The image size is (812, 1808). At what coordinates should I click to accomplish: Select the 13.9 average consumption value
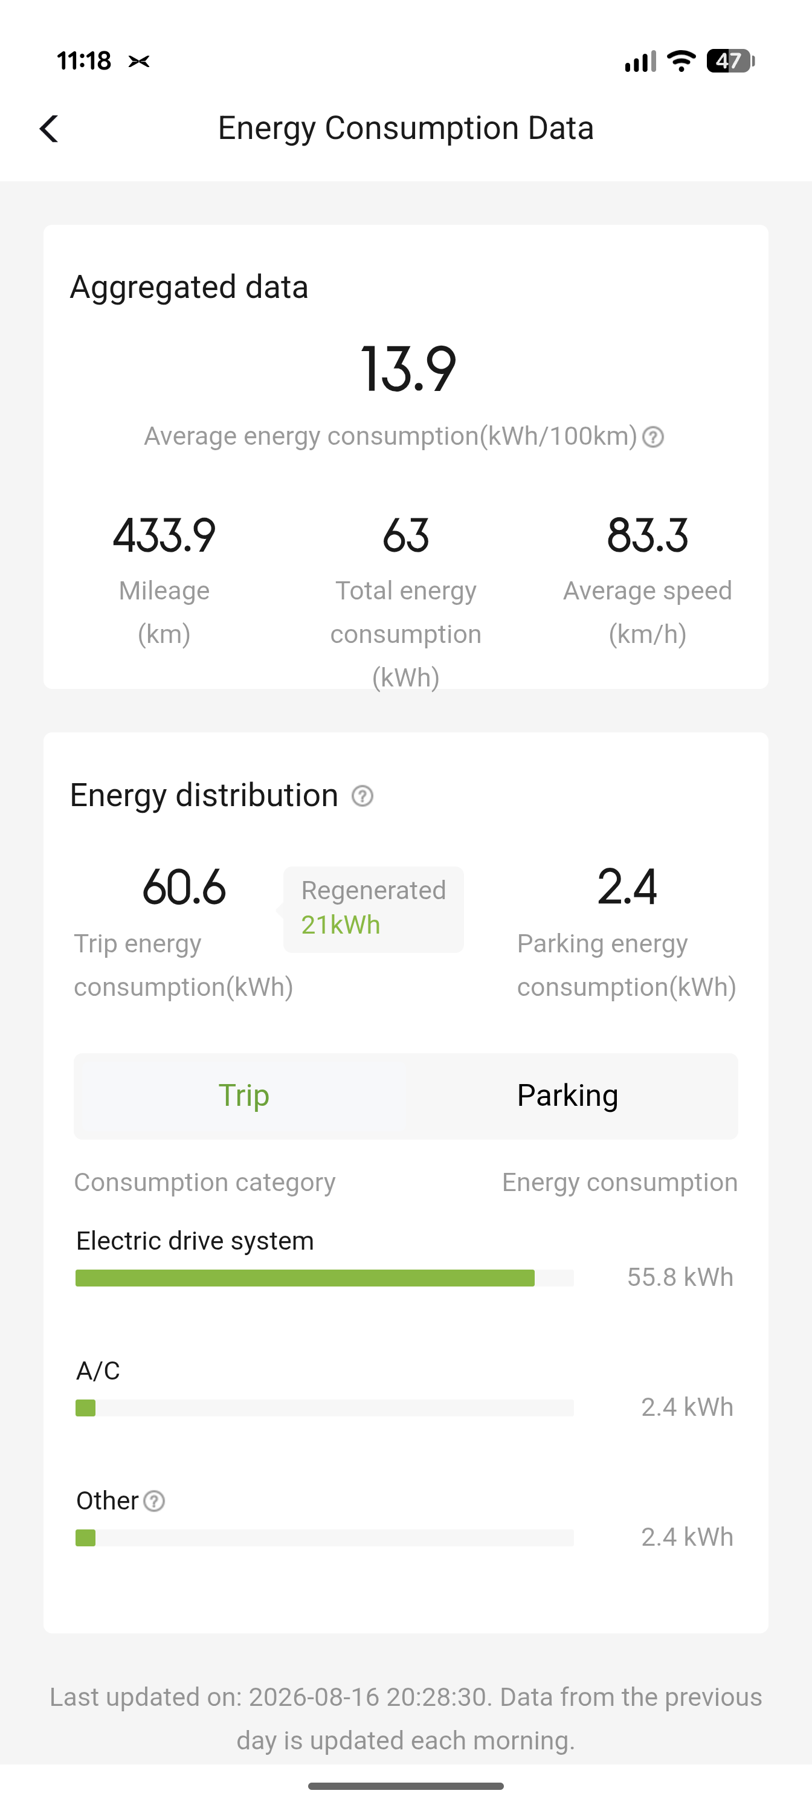[408, 369]
